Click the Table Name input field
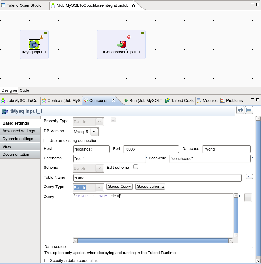The width and height of the screenshot is (261, 264). pos(157,178)
